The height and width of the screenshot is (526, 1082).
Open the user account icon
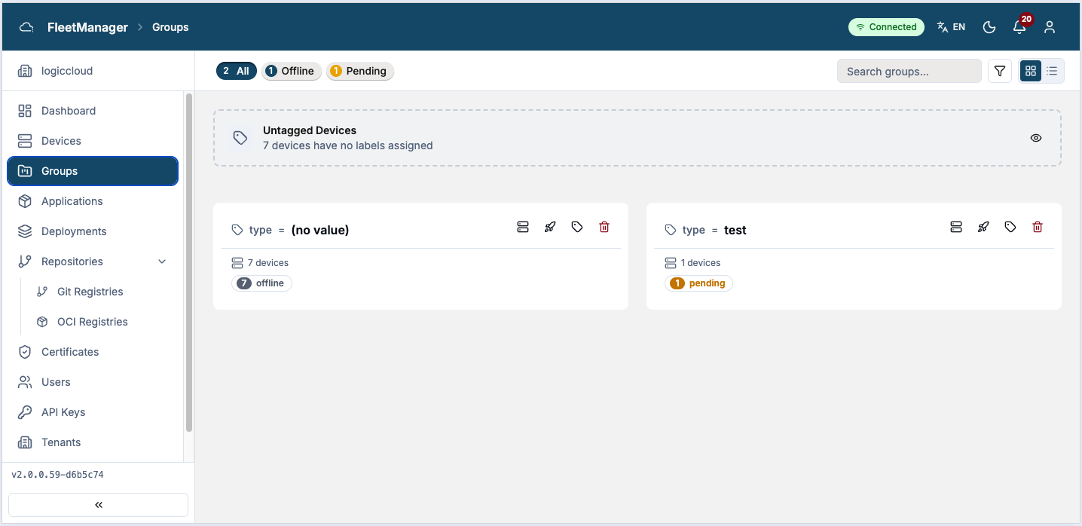point(1050,27)
